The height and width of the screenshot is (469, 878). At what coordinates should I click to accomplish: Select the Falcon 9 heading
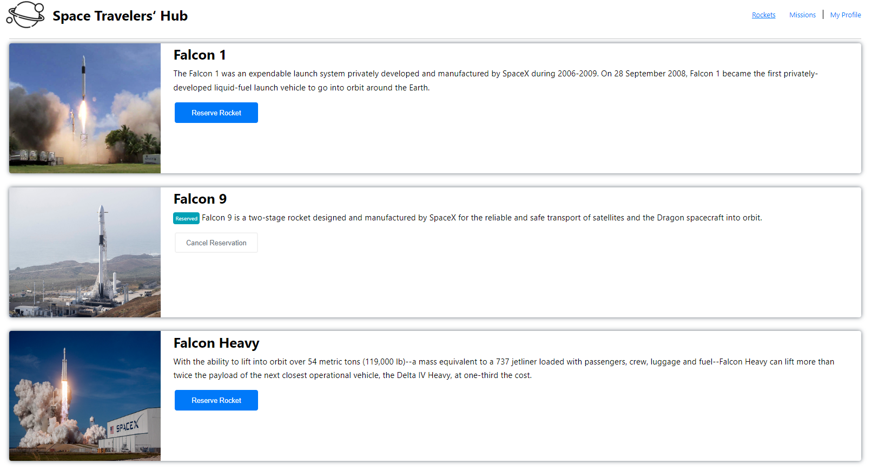[x=200, y=199]
